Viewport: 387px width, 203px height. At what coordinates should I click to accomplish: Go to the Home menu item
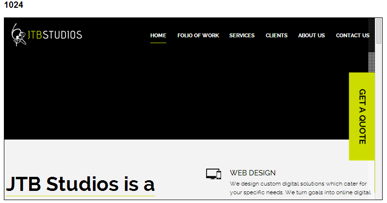(x=158, y=35)
